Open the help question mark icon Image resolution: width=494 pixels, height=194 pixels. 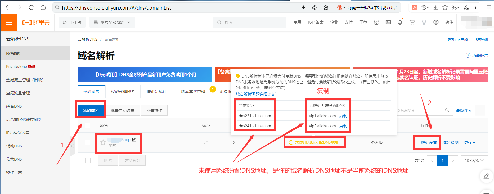click(436, 22)
